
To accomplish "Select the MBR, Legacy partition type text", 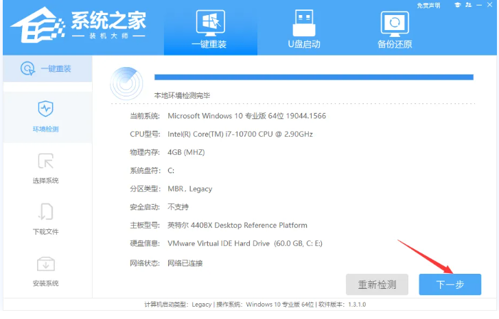I will pos(189,189).
